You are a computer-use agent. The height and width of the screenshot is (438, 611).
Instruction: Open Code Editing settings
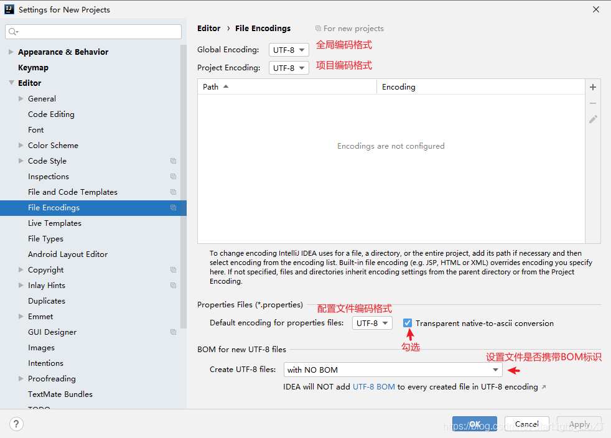click(51, 114)
